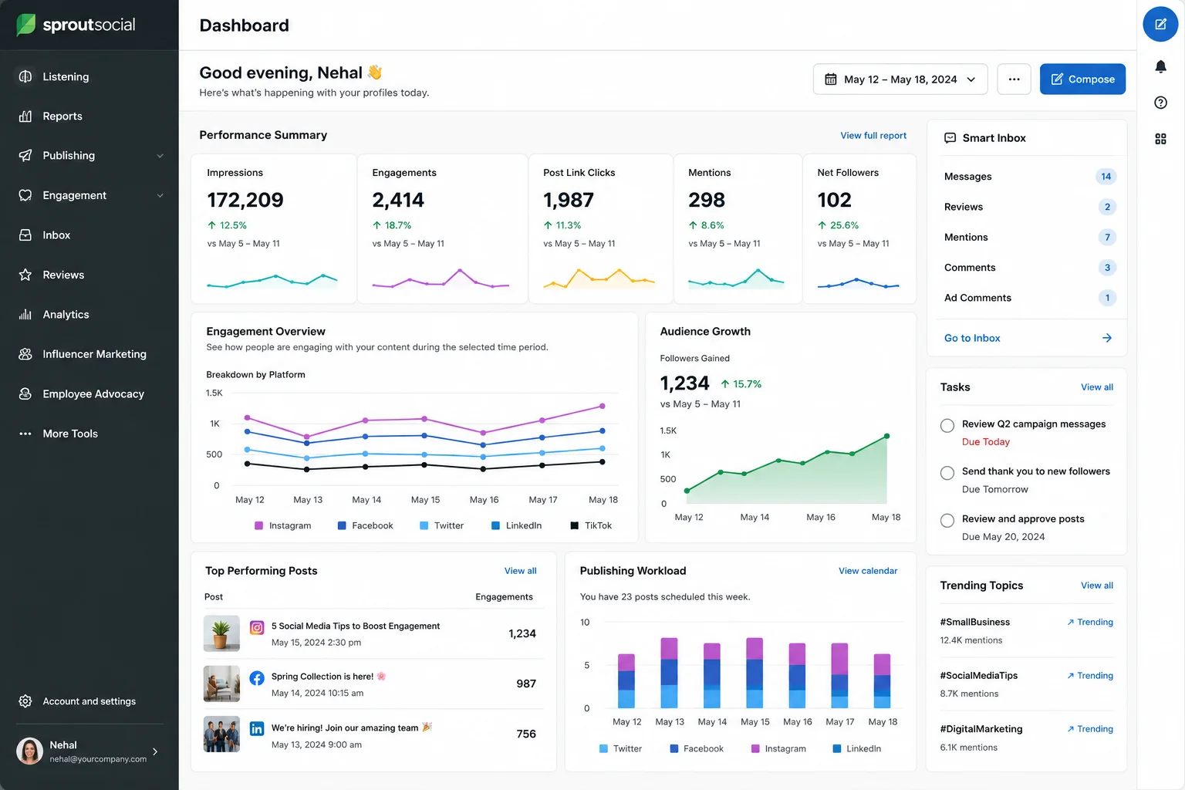Click View all in Trending Topics

pos(1097,586)
